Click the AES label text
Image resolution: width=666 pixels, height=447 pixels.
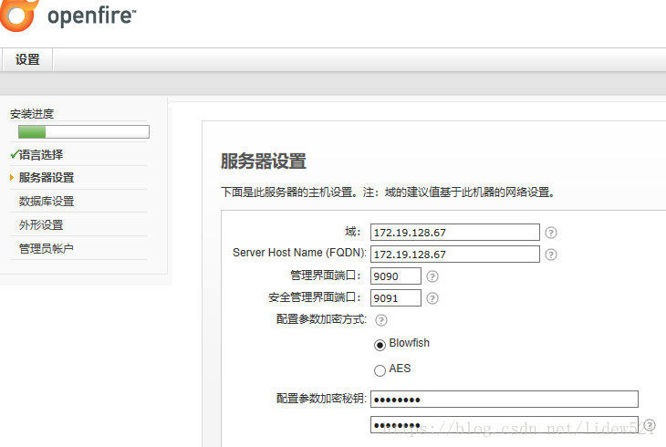[x=400, y=369]
